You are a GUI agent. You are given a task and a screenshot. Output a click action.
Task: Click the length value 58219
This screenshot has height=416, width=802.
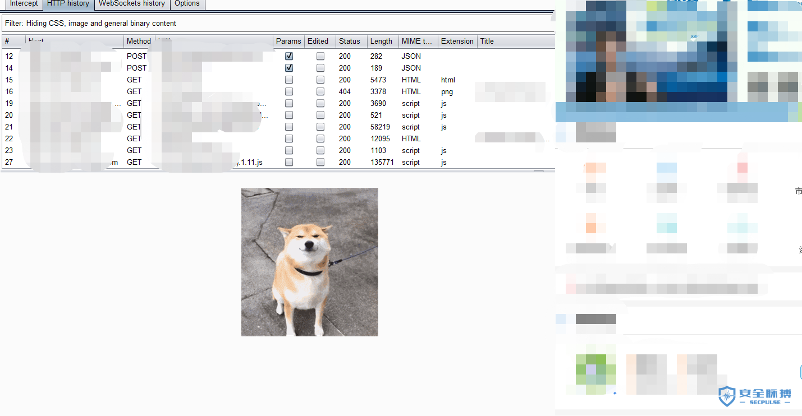[381, 127]
